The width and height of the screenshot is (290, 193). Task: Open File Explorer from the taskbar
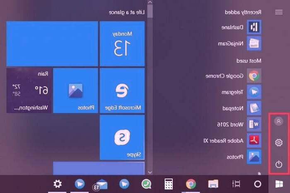[213, 184]
